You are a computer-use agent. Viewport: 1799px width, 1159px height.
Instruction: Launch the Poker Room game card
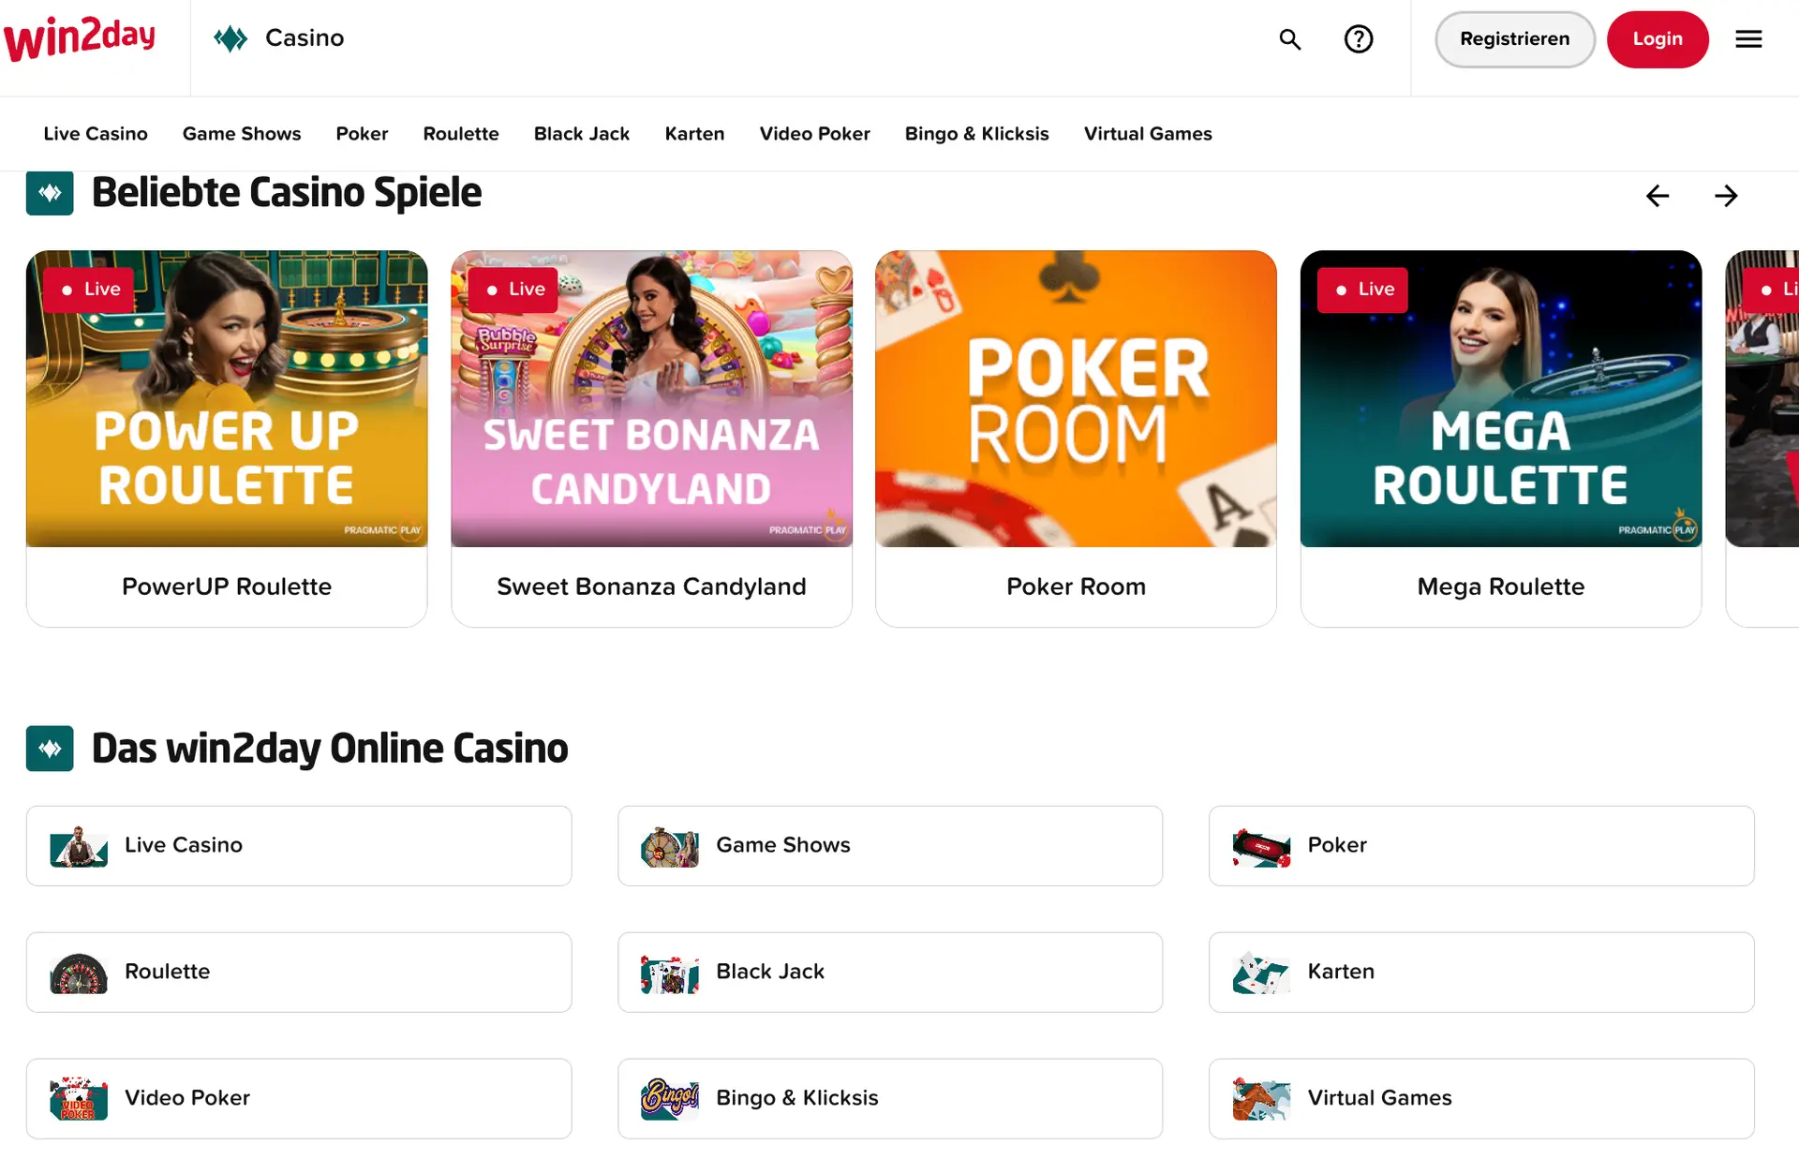(x=1076, y=438)
